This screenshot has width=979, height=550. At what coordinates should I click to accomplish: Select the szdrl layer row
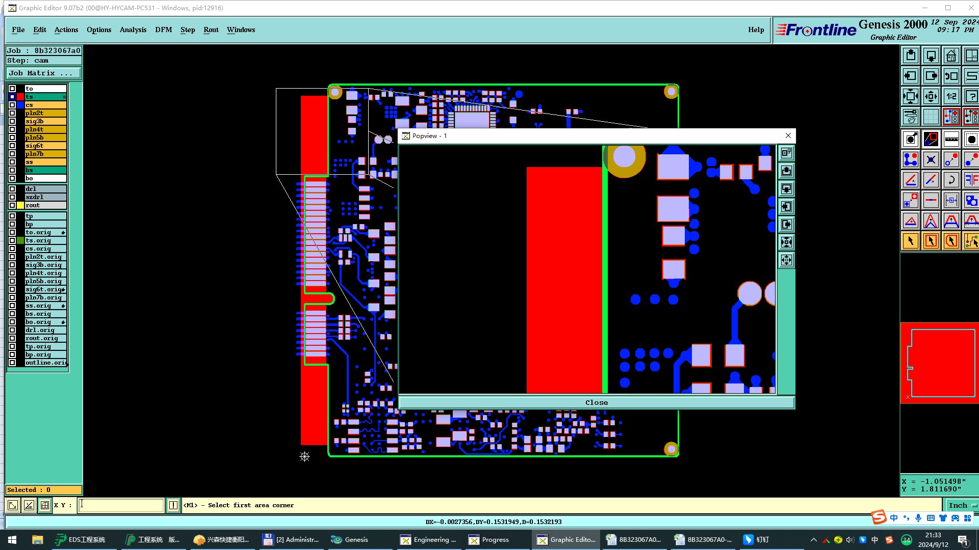pyautogui.click(x=45, y=197)
